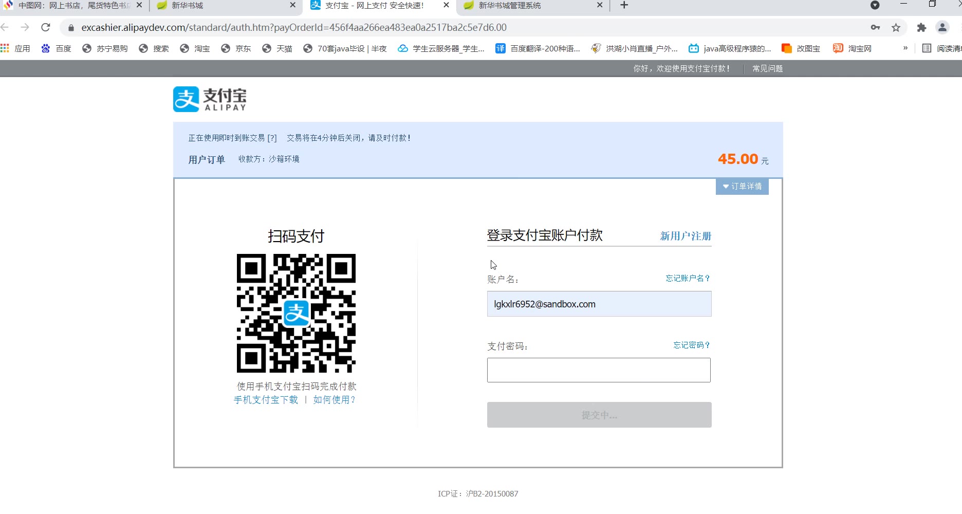The height and width of the screenshot is (514, 962).
Task: Click the Alipay logo
Action: click(210, 99)
